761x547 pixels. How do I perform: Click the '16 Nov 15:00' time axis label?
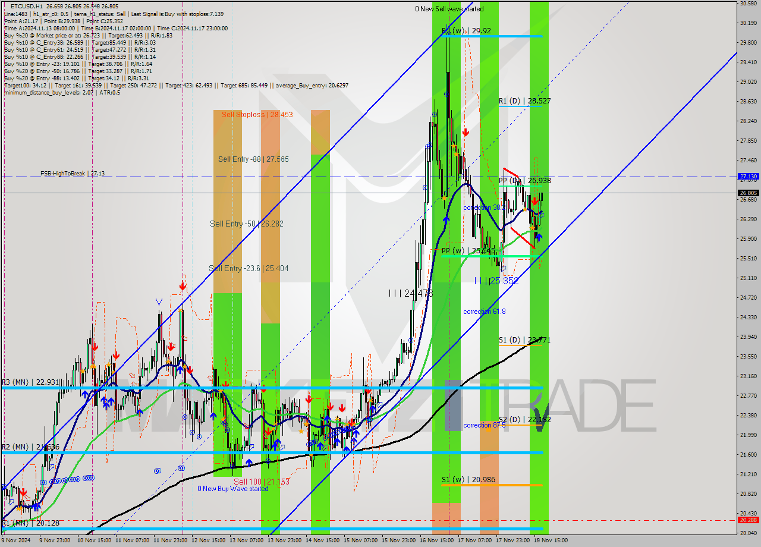[x=436, y=540]
